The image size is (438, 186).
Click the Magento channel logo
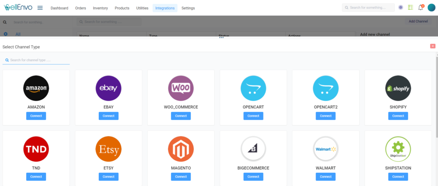(181, 149)
